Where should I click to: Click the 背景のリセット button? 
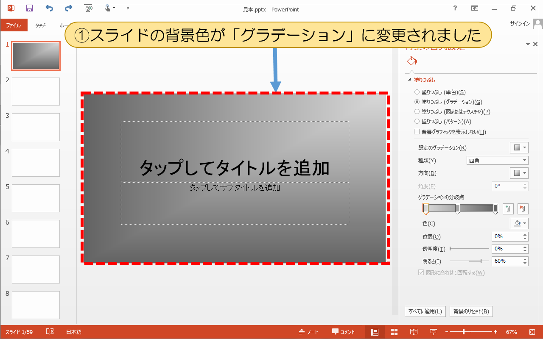point(471,311)
